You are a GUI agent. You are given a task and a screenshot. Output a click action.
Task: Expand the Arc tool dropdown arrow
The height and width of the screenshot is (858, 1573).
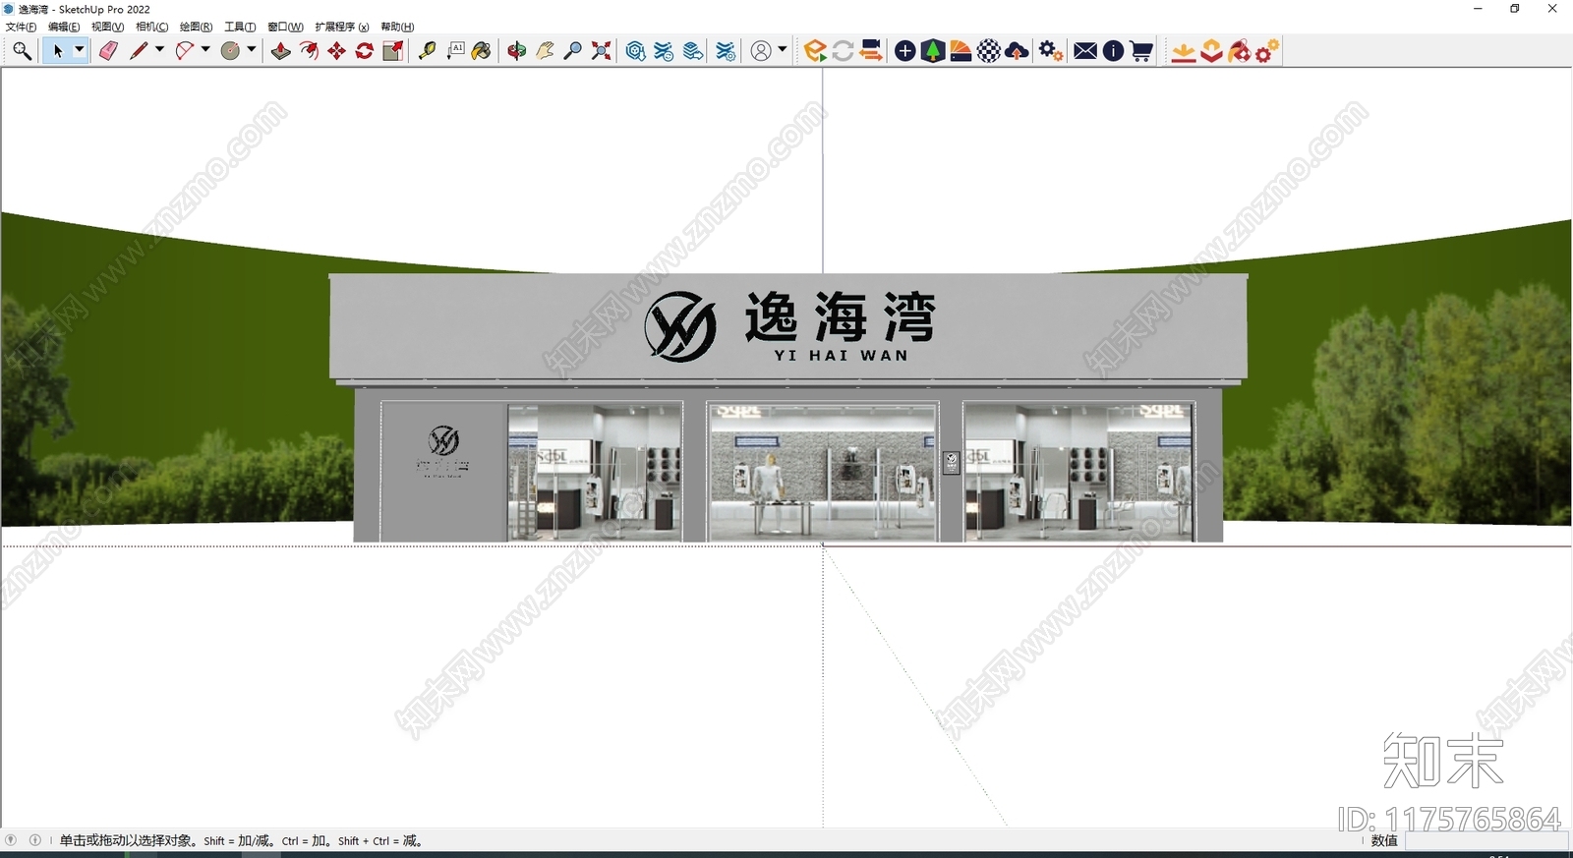205,50
